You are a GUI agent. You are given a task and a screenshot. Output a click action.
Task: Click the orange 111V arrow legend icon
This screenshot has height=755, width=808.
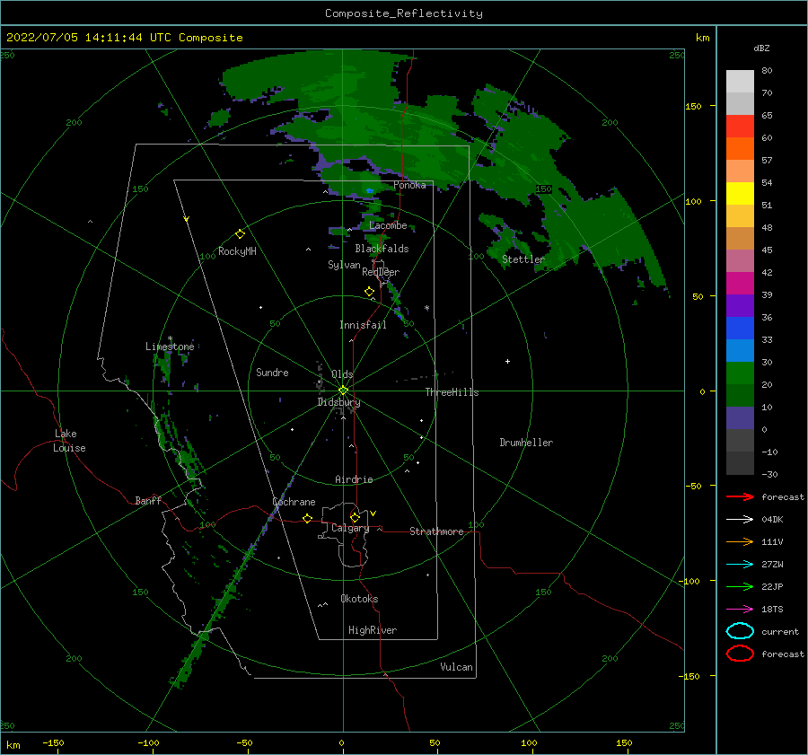(740, 541)
